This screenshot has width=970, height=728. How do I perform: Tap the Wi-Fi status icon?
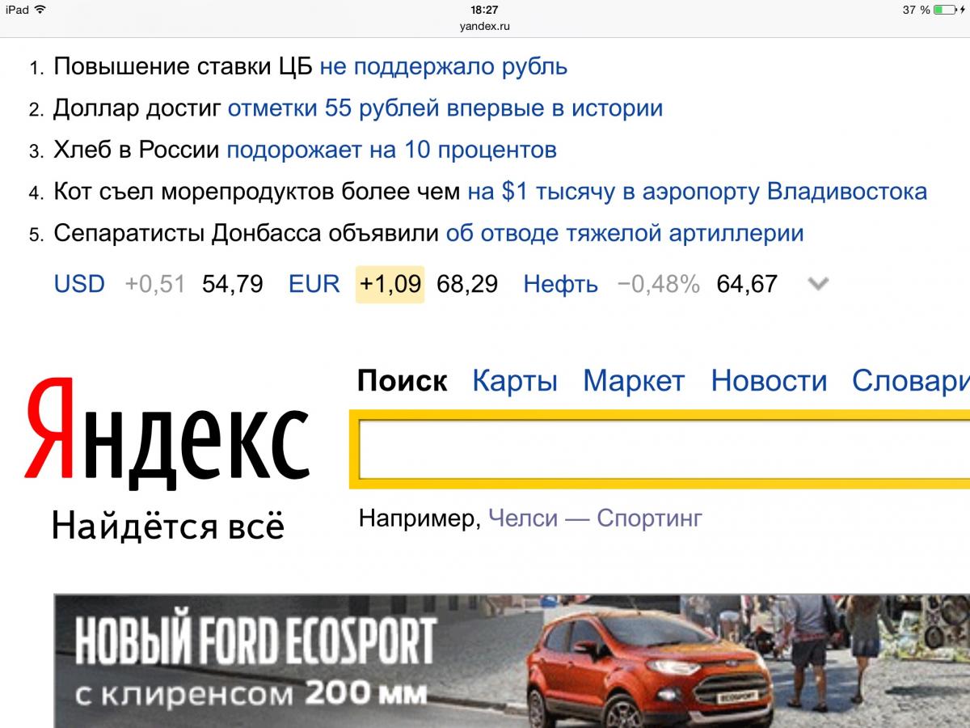(40, 10)
